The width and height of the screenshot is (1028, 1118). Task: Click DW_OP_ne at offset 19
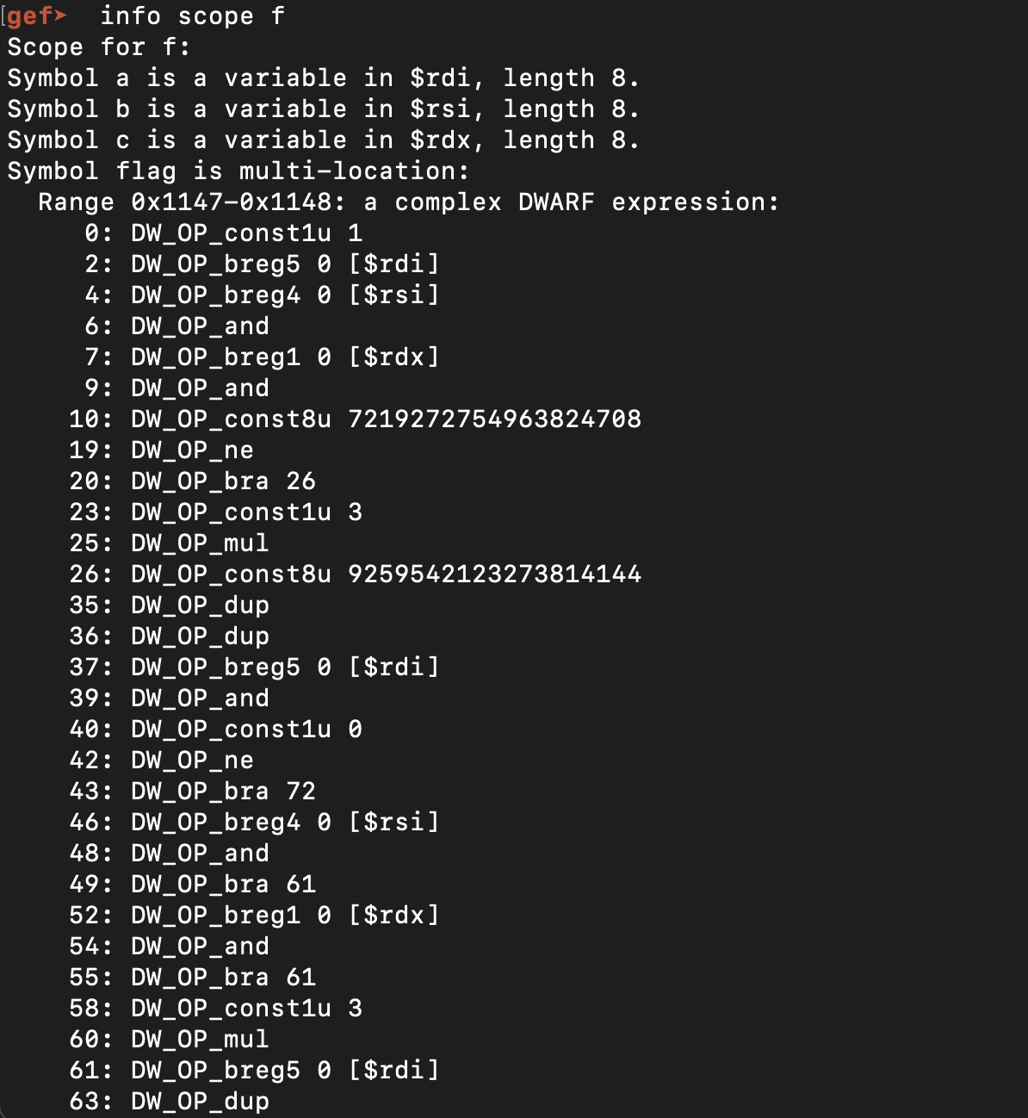click(192, 450)
